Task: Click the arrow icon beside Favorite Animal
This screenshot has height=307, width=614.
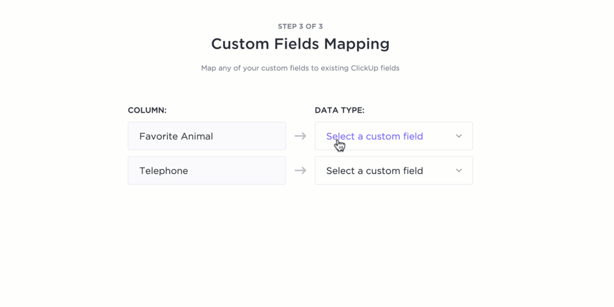Action: [x=300, y=136]
